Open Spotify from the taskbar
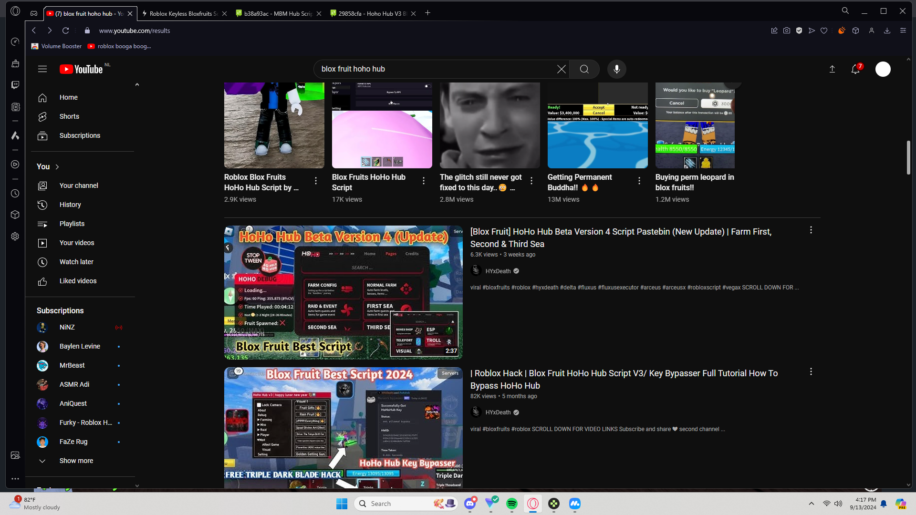916x515 pixels. 512,504
